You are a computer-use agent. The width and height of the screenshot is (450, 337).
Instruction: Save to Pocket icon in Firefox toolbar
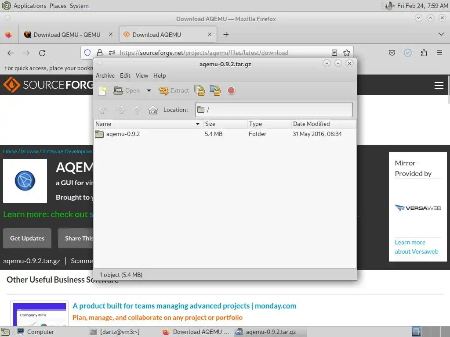pyautogui.click(x=392, y=53)
